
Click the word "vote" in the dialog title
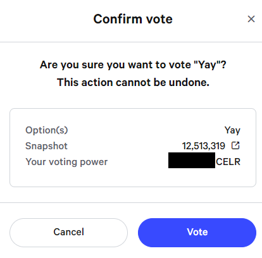(x=159, y=19)
